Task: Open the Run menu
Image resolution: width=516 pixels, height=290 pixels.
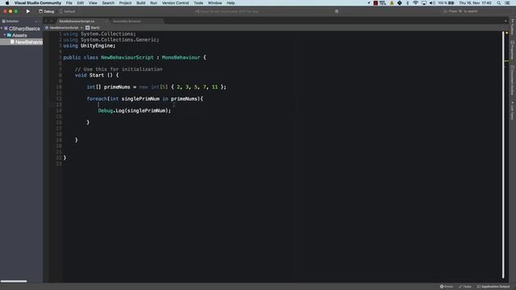Action: [154, 3]
